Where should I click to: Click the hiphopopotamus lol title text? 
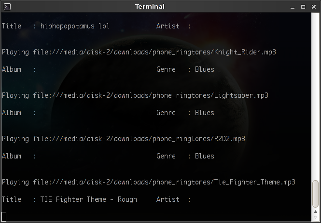[x=75, y=26]
